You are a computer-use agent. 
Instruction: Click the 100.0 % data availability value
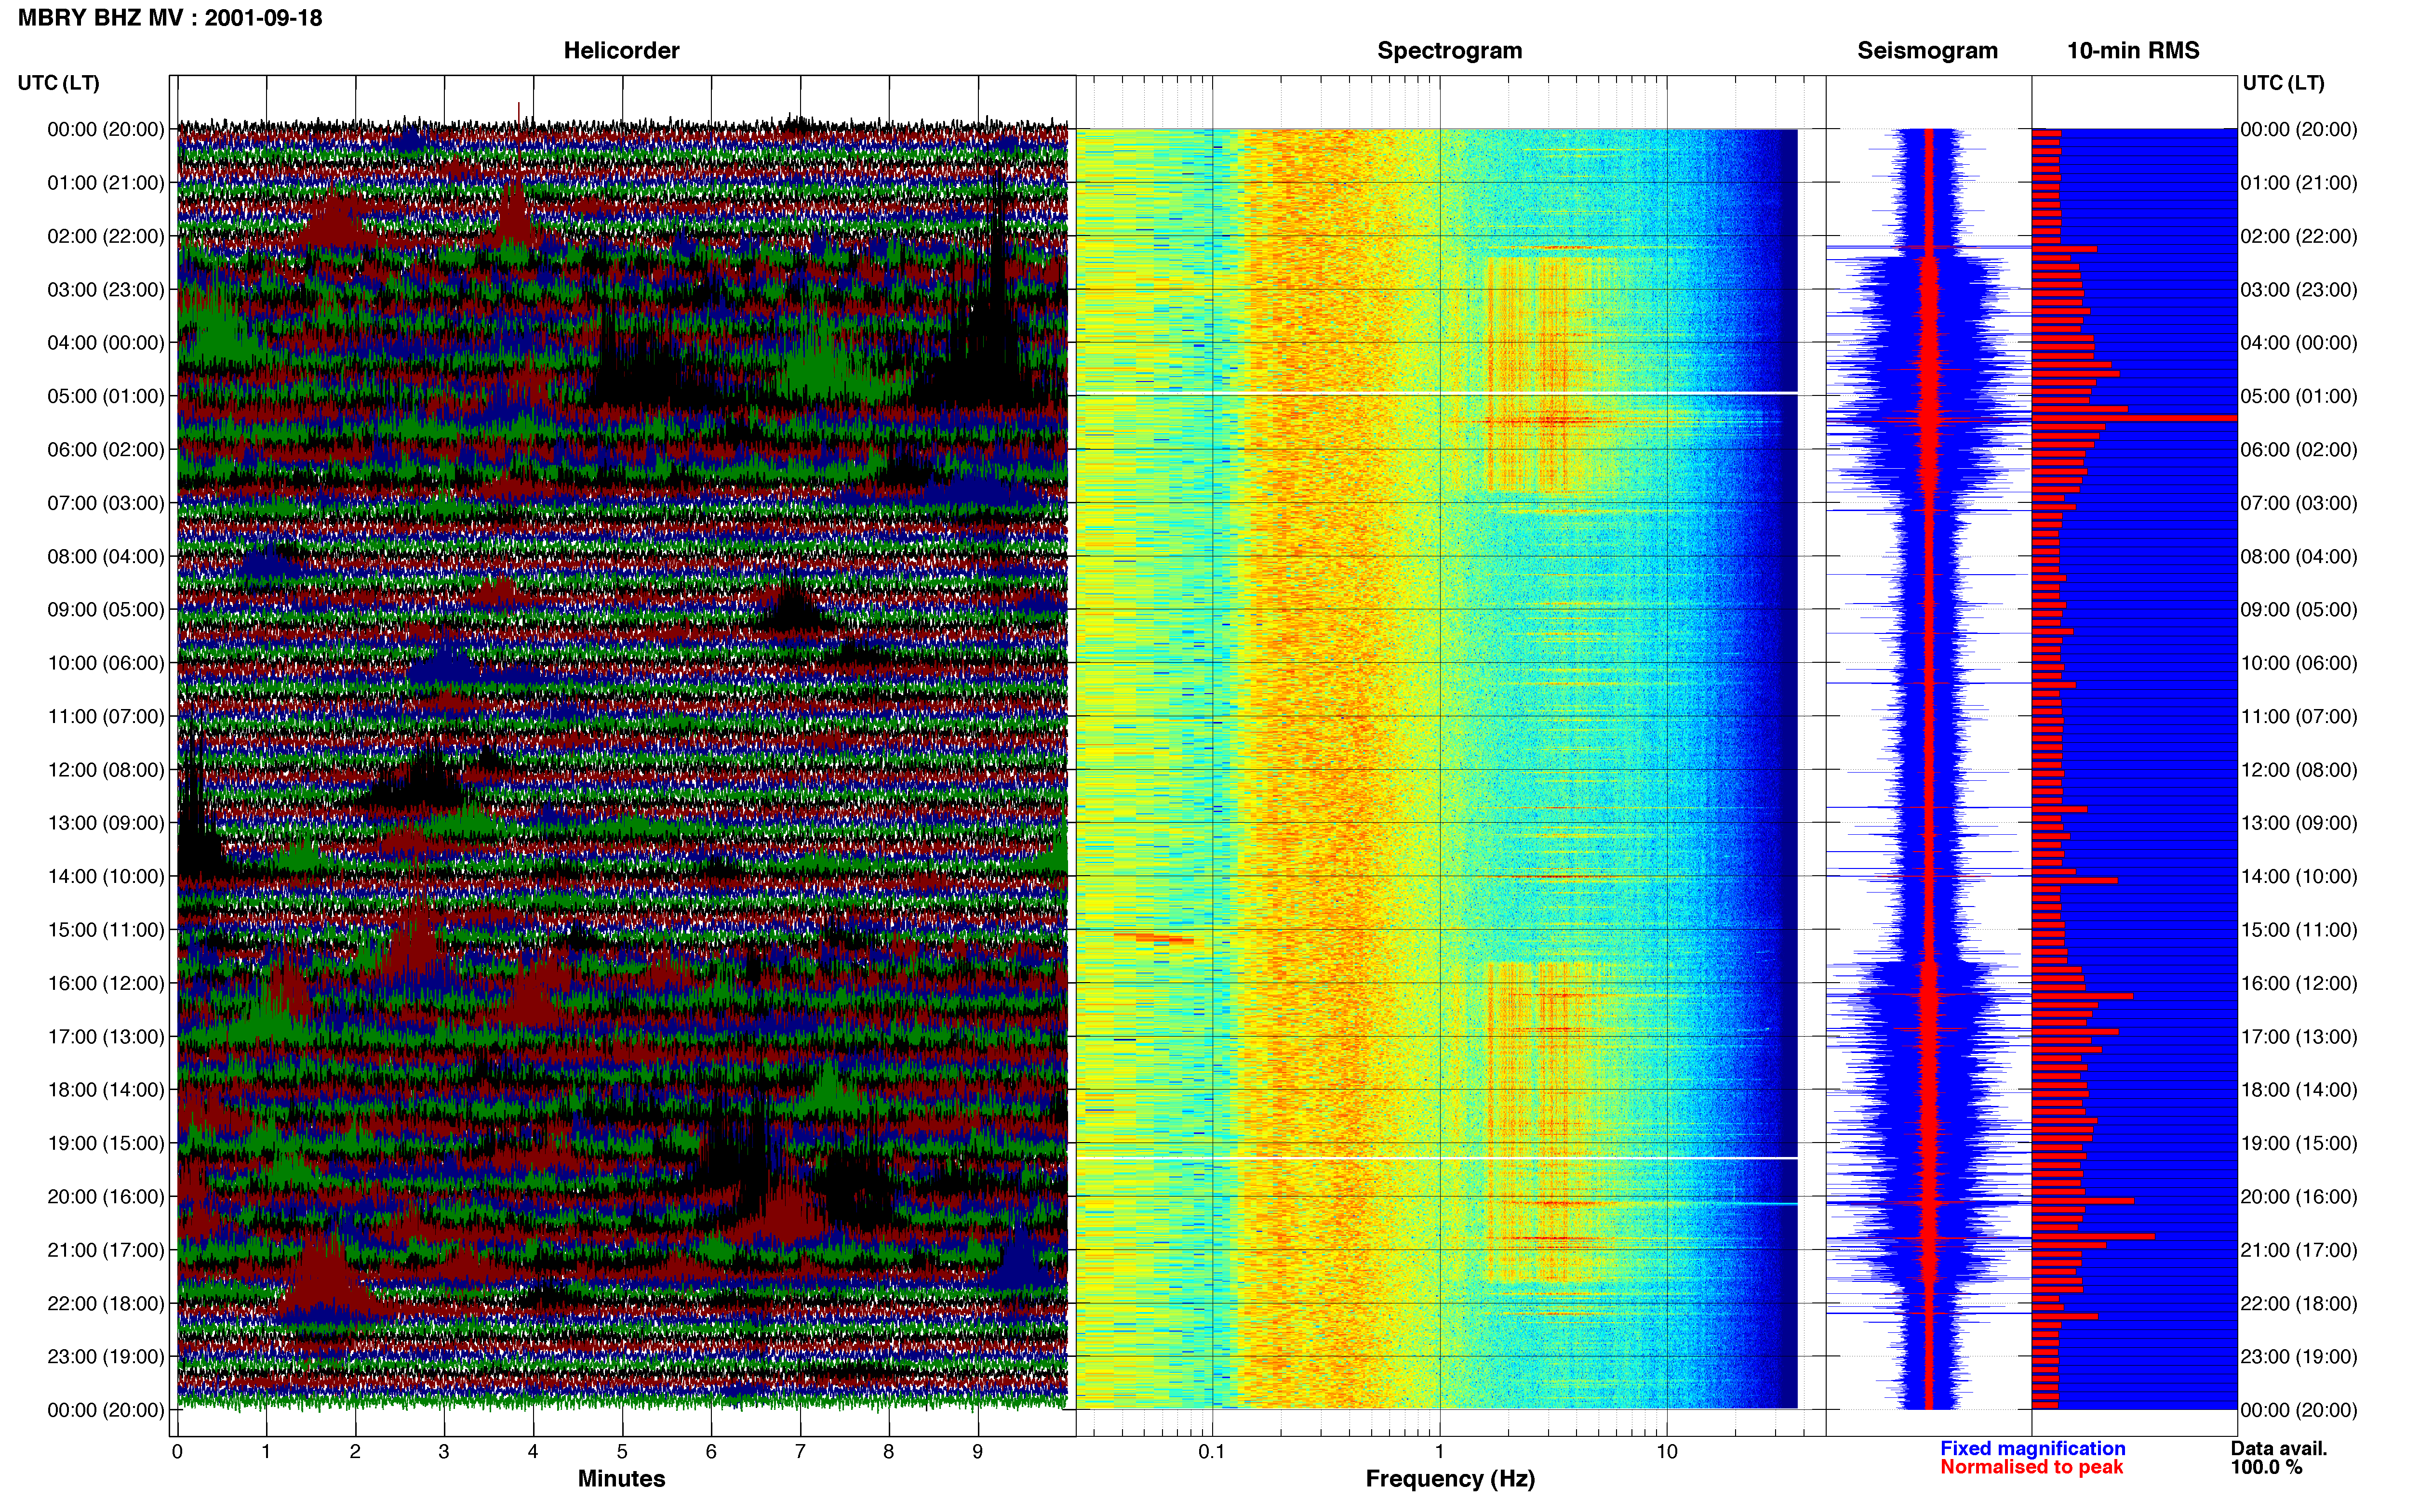(x=2266, y=1467)
